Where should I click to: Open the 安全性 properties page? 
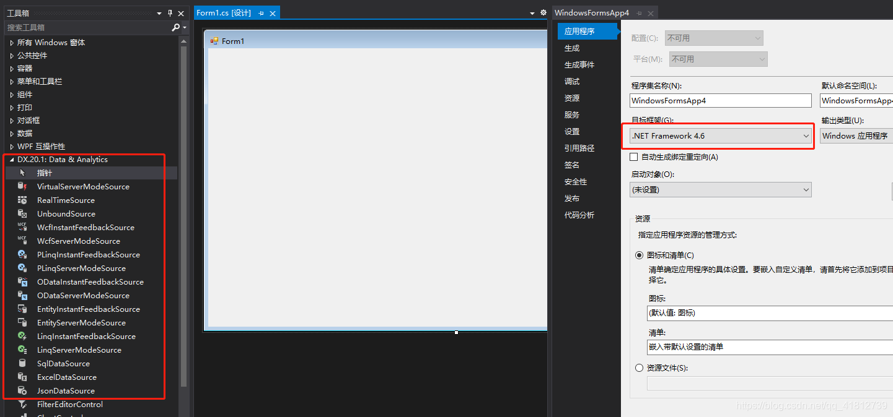pos(576,181)
